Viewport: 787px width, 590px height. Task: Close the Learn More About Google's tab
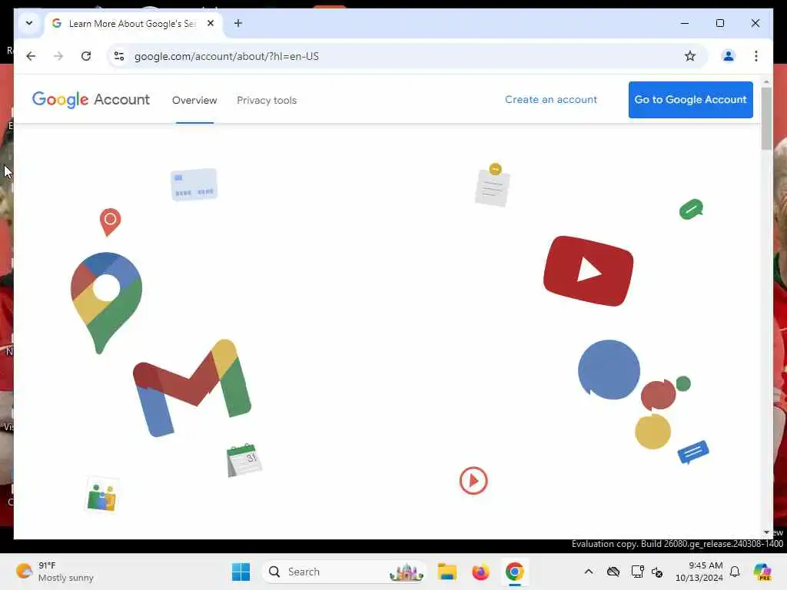pyautogui.click(x=211, y=23)
